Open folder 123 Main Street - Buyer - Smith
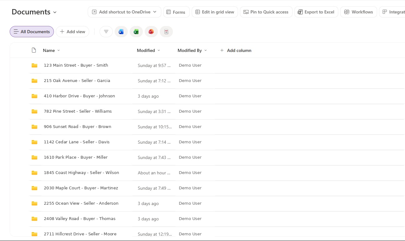The height and width of the screenshot is (241, 405). tap(76, 65)
